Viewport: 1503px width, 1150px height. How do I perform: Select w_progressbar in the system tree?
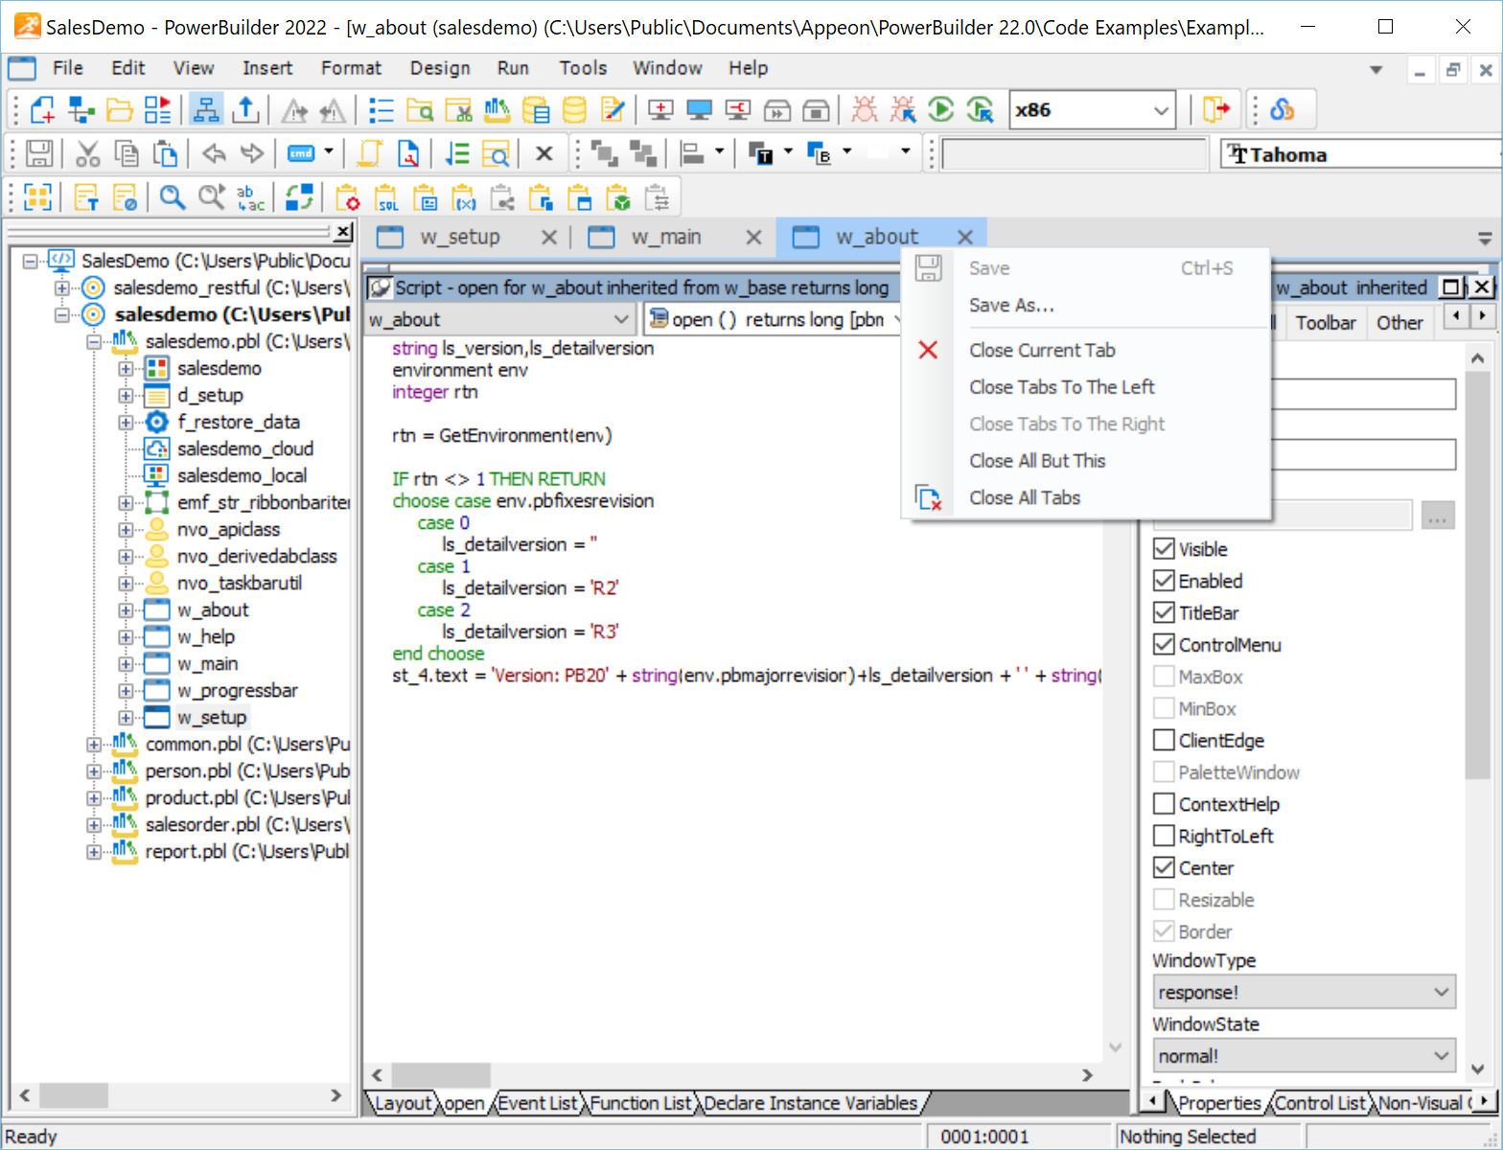[237, 690]
